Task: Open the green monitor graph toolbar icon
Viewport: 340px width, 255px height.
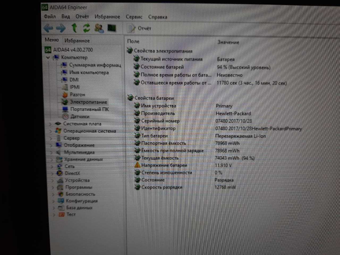Action: tap(112, 28)
